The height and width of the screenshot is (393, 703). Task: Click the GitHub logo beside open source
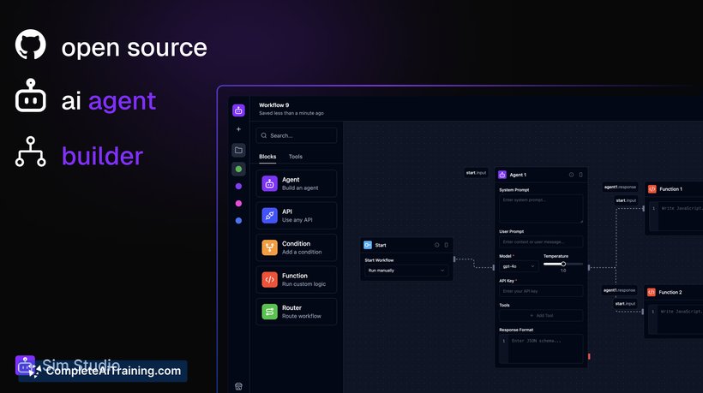(31, 45)
